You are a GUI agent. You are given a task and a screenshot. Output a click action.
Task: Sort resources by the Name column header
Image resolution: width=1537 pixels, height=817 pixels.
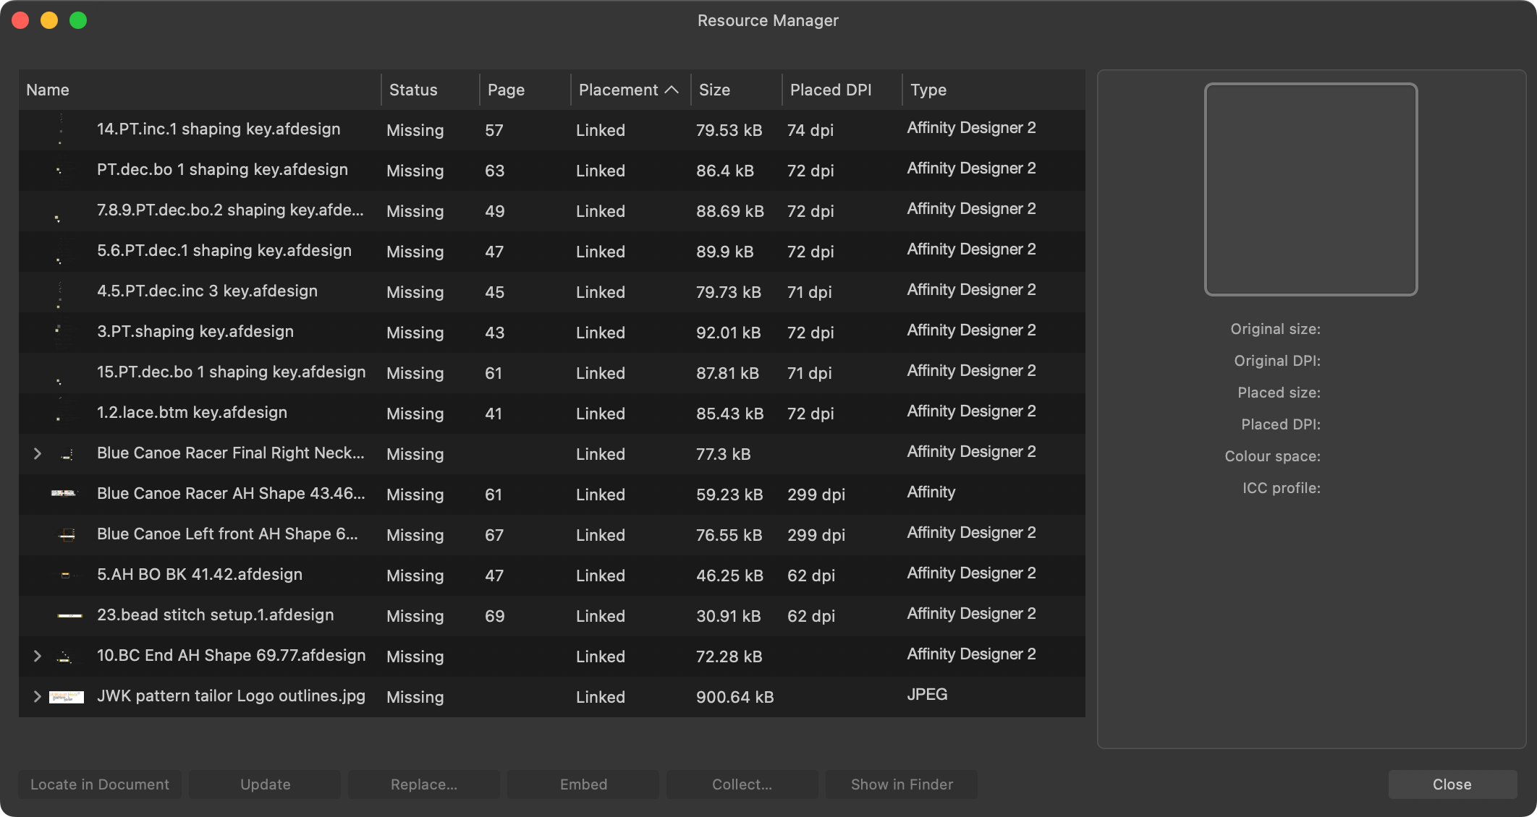pyautogui.click(x=48, y=90)
